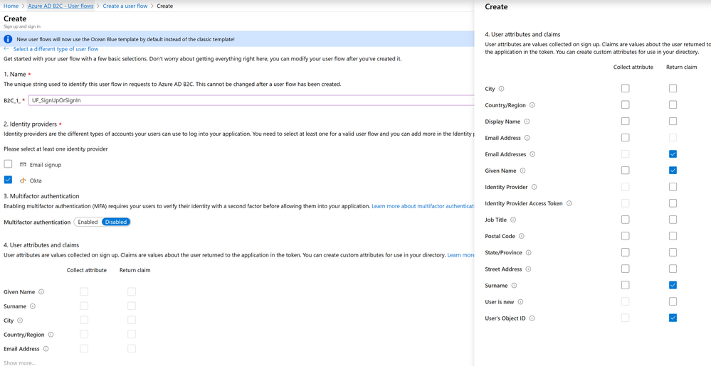Check Collect attribute for City in the main form
Viewport: 711px width, 366px height.
84,321
